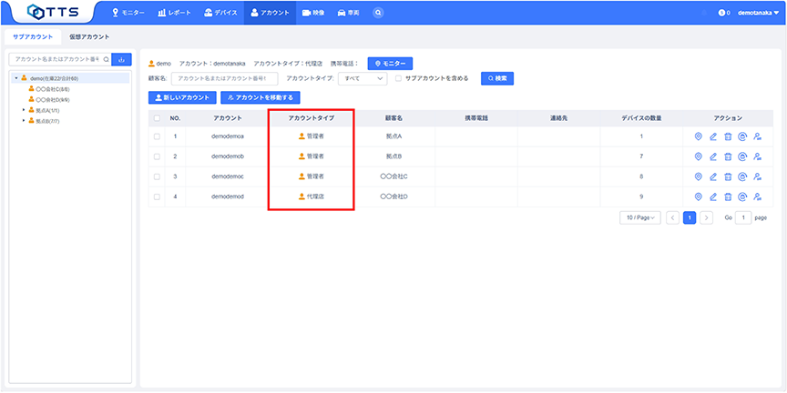Tick the checkbox for row 1 demodemoa
787x393 pixels.
(157, 136)
